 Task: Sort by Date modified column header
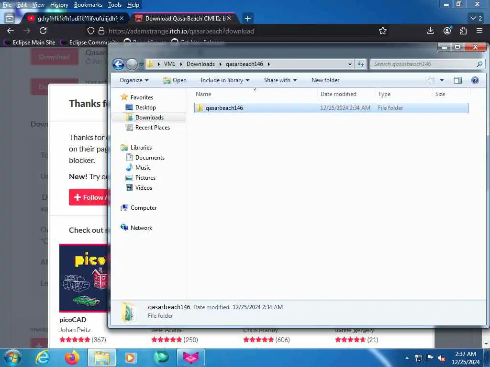(338, 94)
